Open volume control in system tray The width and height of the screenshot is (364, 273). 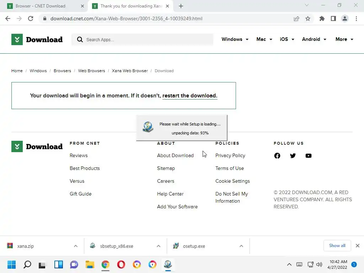(x=319, y=264)
